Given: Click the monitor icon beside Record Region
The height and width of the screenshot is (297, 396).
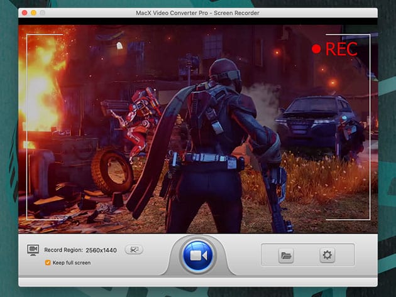Looking at the screenshot, I should coord(33,250).
